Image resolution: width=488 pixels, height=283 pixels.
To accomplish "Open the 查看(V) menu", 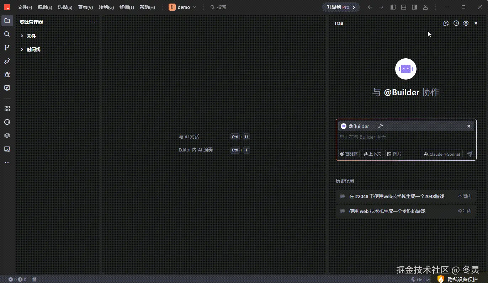I will (x=85, y=7).
